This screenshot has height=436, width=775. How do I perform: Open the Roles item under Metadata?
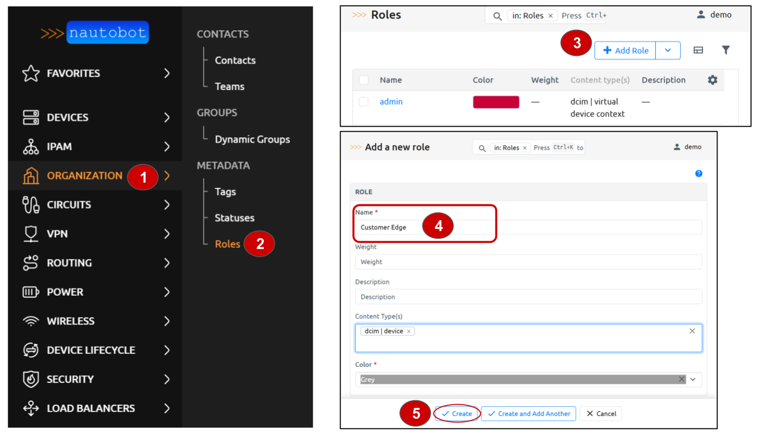pos(228,244)
